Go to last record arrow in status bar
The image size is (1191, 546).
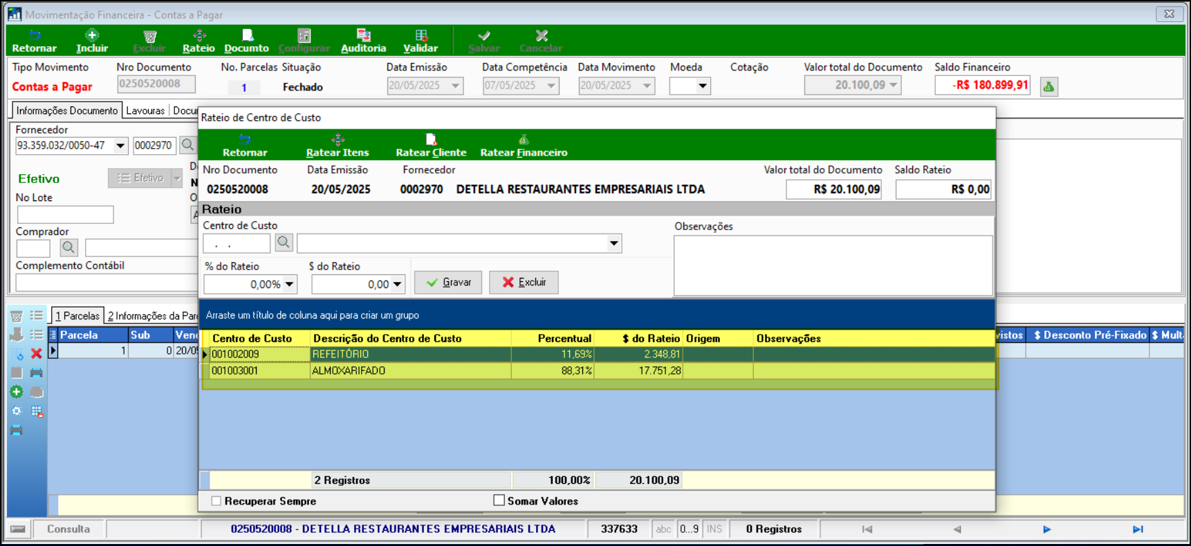[1138, 529]
